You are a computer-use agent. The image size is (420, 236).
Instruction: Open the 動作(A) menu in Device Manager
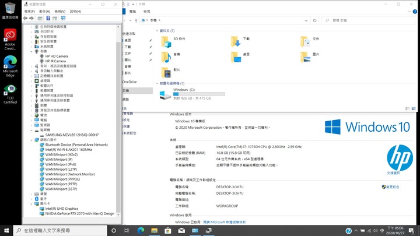click(x=44, y=11)
